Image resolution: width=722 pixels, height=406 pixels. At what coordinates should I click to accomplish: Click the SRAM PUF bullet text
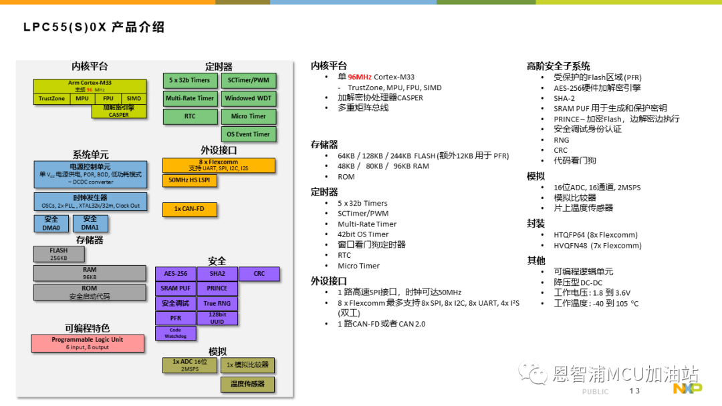point(610,109)
